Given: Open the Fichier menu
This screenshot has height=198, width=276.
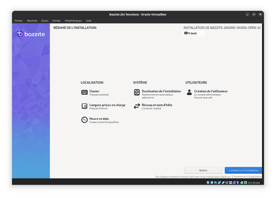Looking at the screenshot, I should tap(19, 21).
